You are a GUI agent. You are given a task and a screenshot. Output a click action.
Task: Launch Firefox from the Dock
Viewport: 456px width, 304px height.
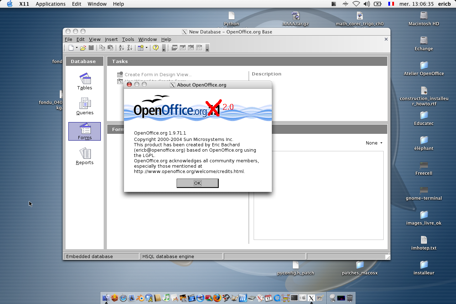(x=217, y=298)
